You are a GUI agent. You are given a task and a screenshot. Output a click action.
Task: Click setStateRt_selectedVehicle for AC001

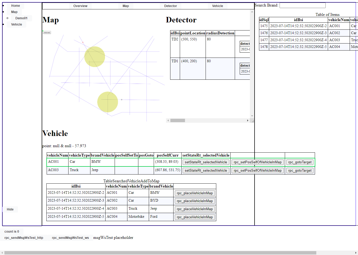click(206, 162)
